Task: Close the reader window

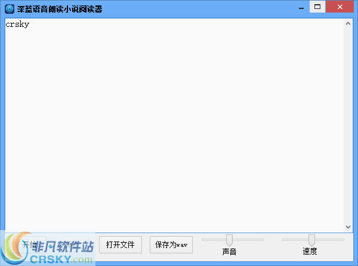Action: pyautogui.click(x=341, y=7)
